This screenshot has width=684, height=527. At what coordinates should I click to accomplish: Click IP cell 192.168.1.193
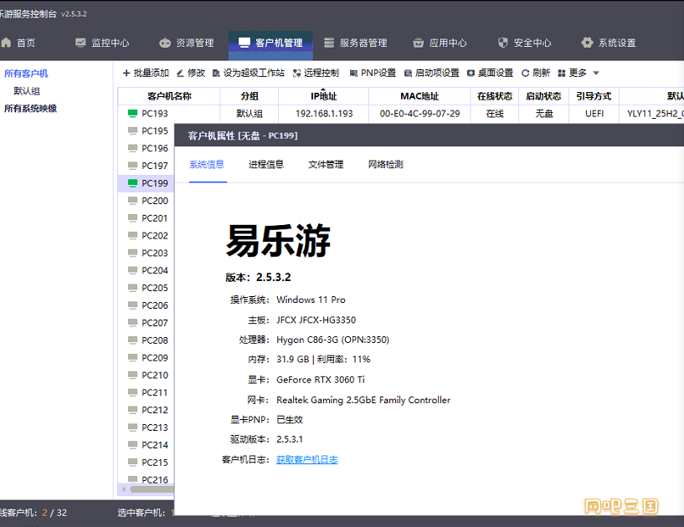click(x=324, y=113)
